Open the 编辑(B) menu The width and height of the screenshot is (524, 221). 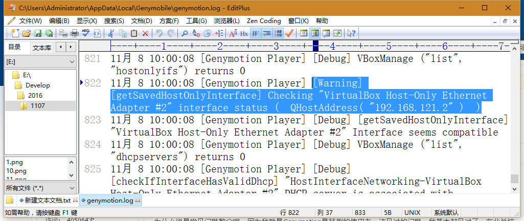[x=59, y=21]
